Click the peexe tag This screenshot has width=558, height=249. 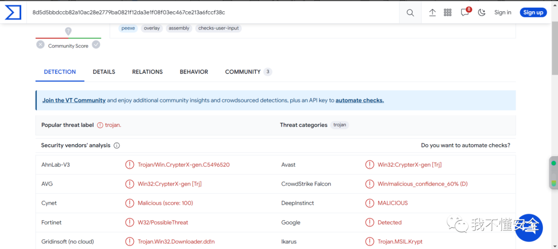pos(128,28)
